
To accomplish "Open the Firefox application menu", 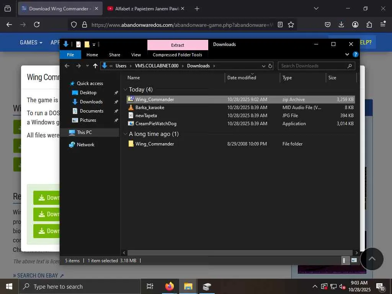I will [x=383, y=24].
